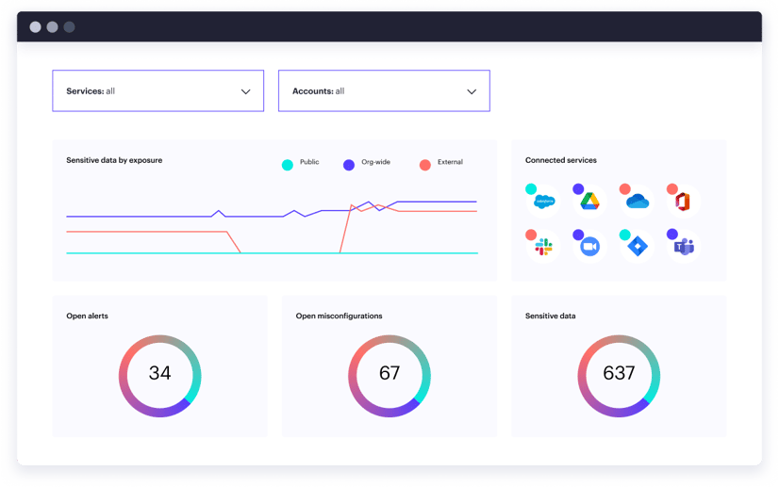Click the Open misconfigurations 67 gauge
The width and height of the screenshot is (779, 487).
tap(389, 376)
